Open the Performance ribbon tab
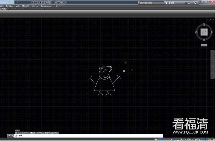215x141 pixels. 46,6
